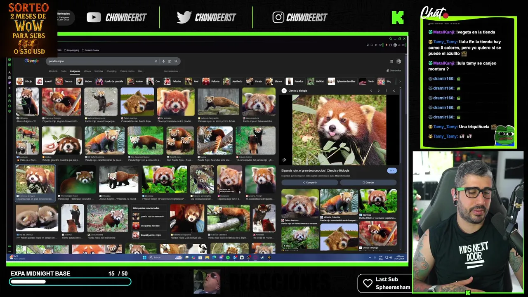The height and width of the screenshot is (297, 528).
Task: Clear the 'pandas rojos' search box text
Action: [156, 61]
